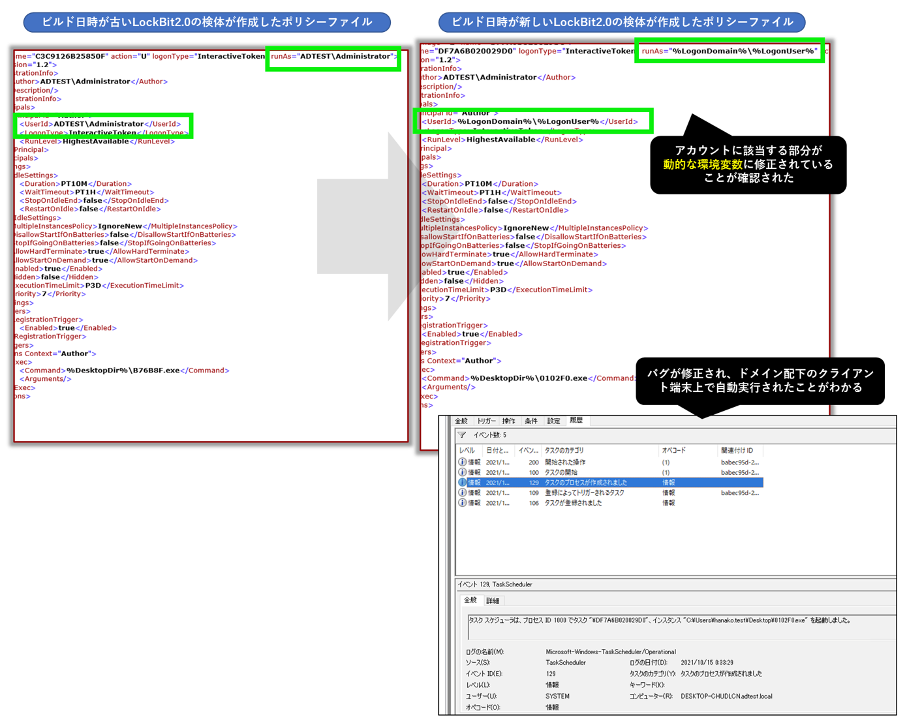Open the 操作 tab

point(509,421)
